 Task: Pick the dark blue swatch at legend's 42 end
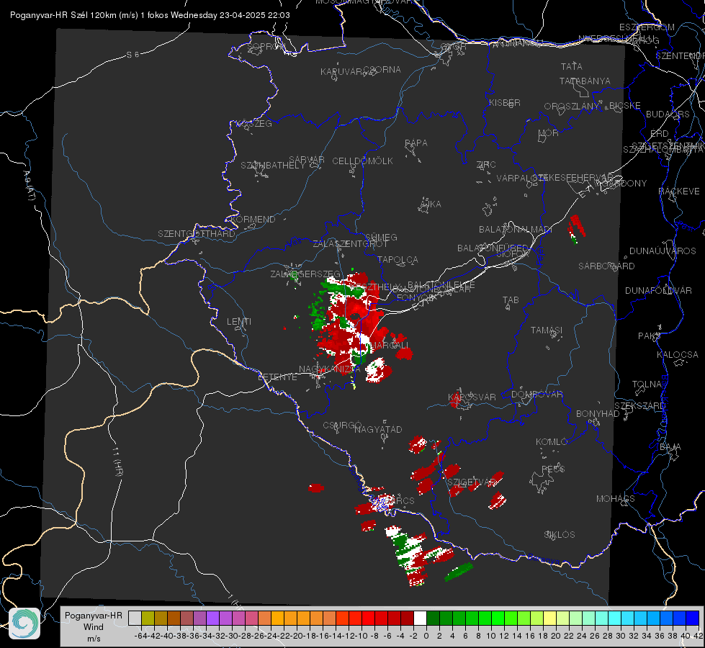coord(693,618)
